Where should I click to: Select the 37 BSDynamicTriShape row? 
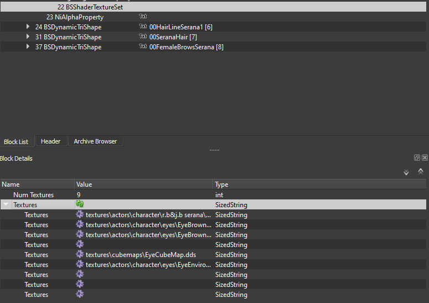[214, 47]
